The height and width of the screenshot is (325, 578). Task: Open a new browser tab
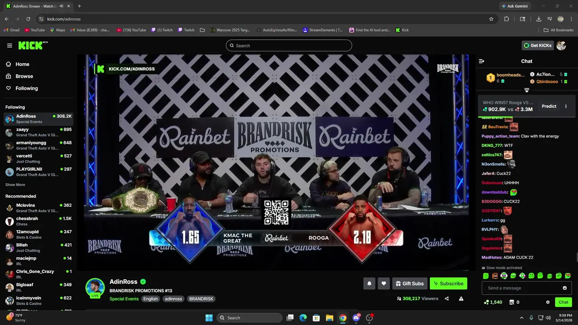79,6
